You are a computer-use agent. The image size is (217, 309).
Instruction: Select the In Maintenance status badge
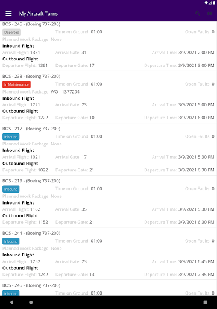click(16, 84)
